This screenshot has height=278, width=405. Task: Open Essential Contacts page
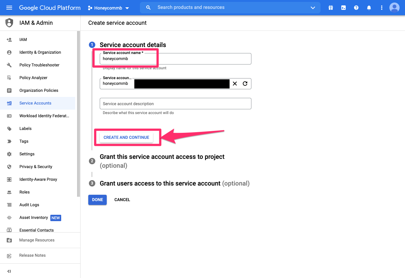click(x=37, y=230)
